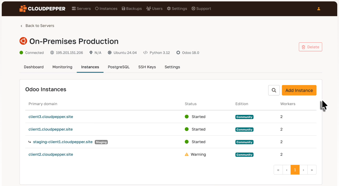Image resolution: width=339 pixels, height=186 pixels.
Task: Open client3.cloudpepper.site instance link
Action: [x=51, y=117]
